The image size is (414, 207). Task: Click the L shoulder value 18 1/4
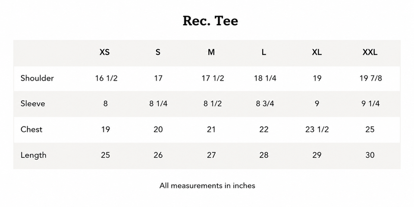[x=265, y=78]
